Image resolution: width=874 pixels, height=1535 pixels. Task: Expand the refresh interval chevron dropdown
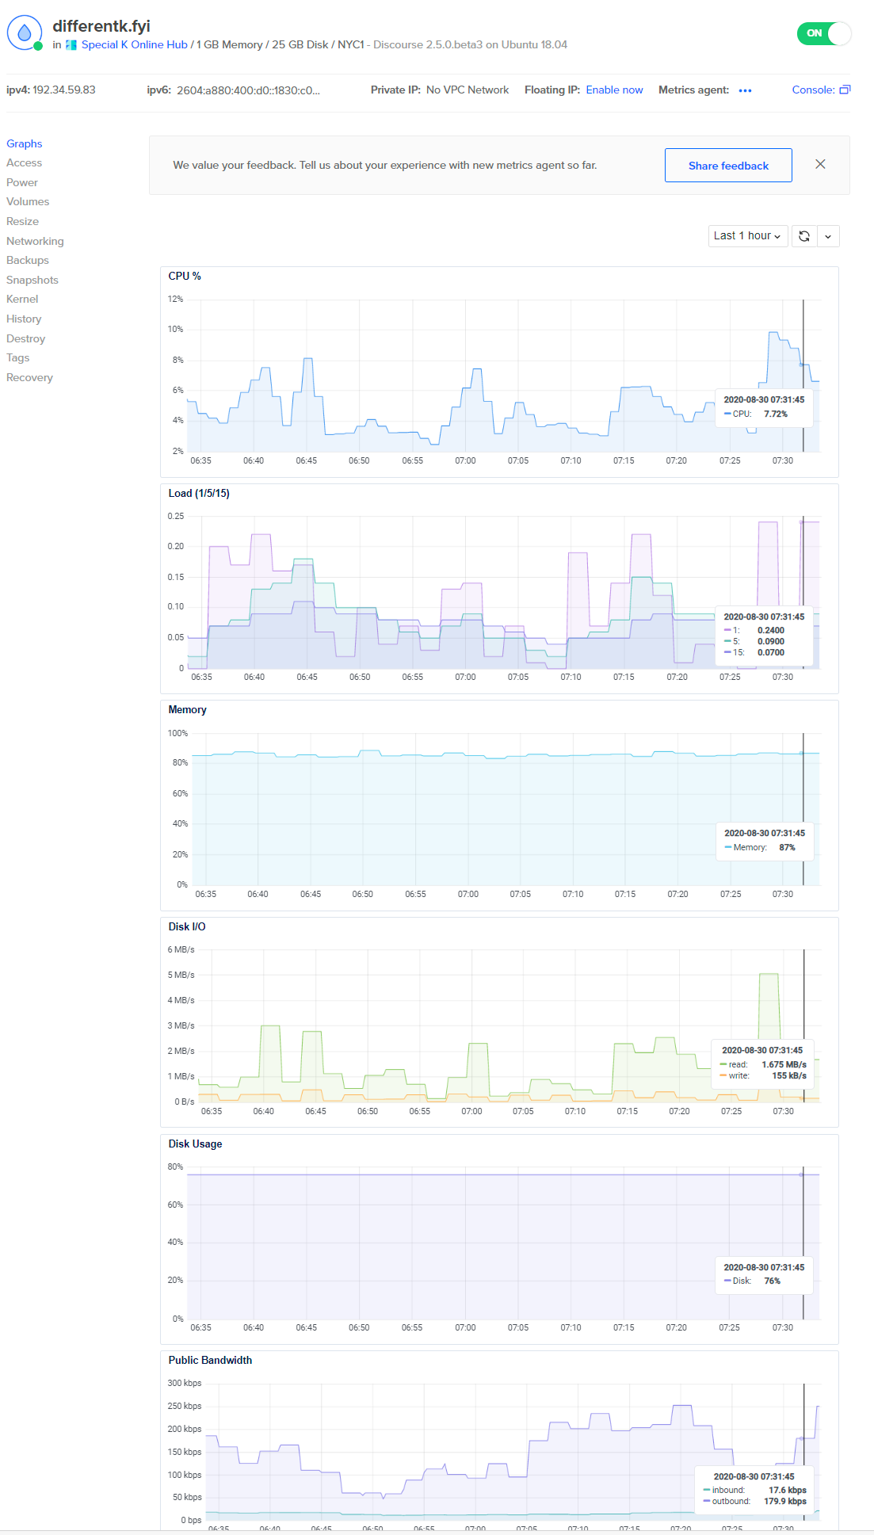coord(828,236)
